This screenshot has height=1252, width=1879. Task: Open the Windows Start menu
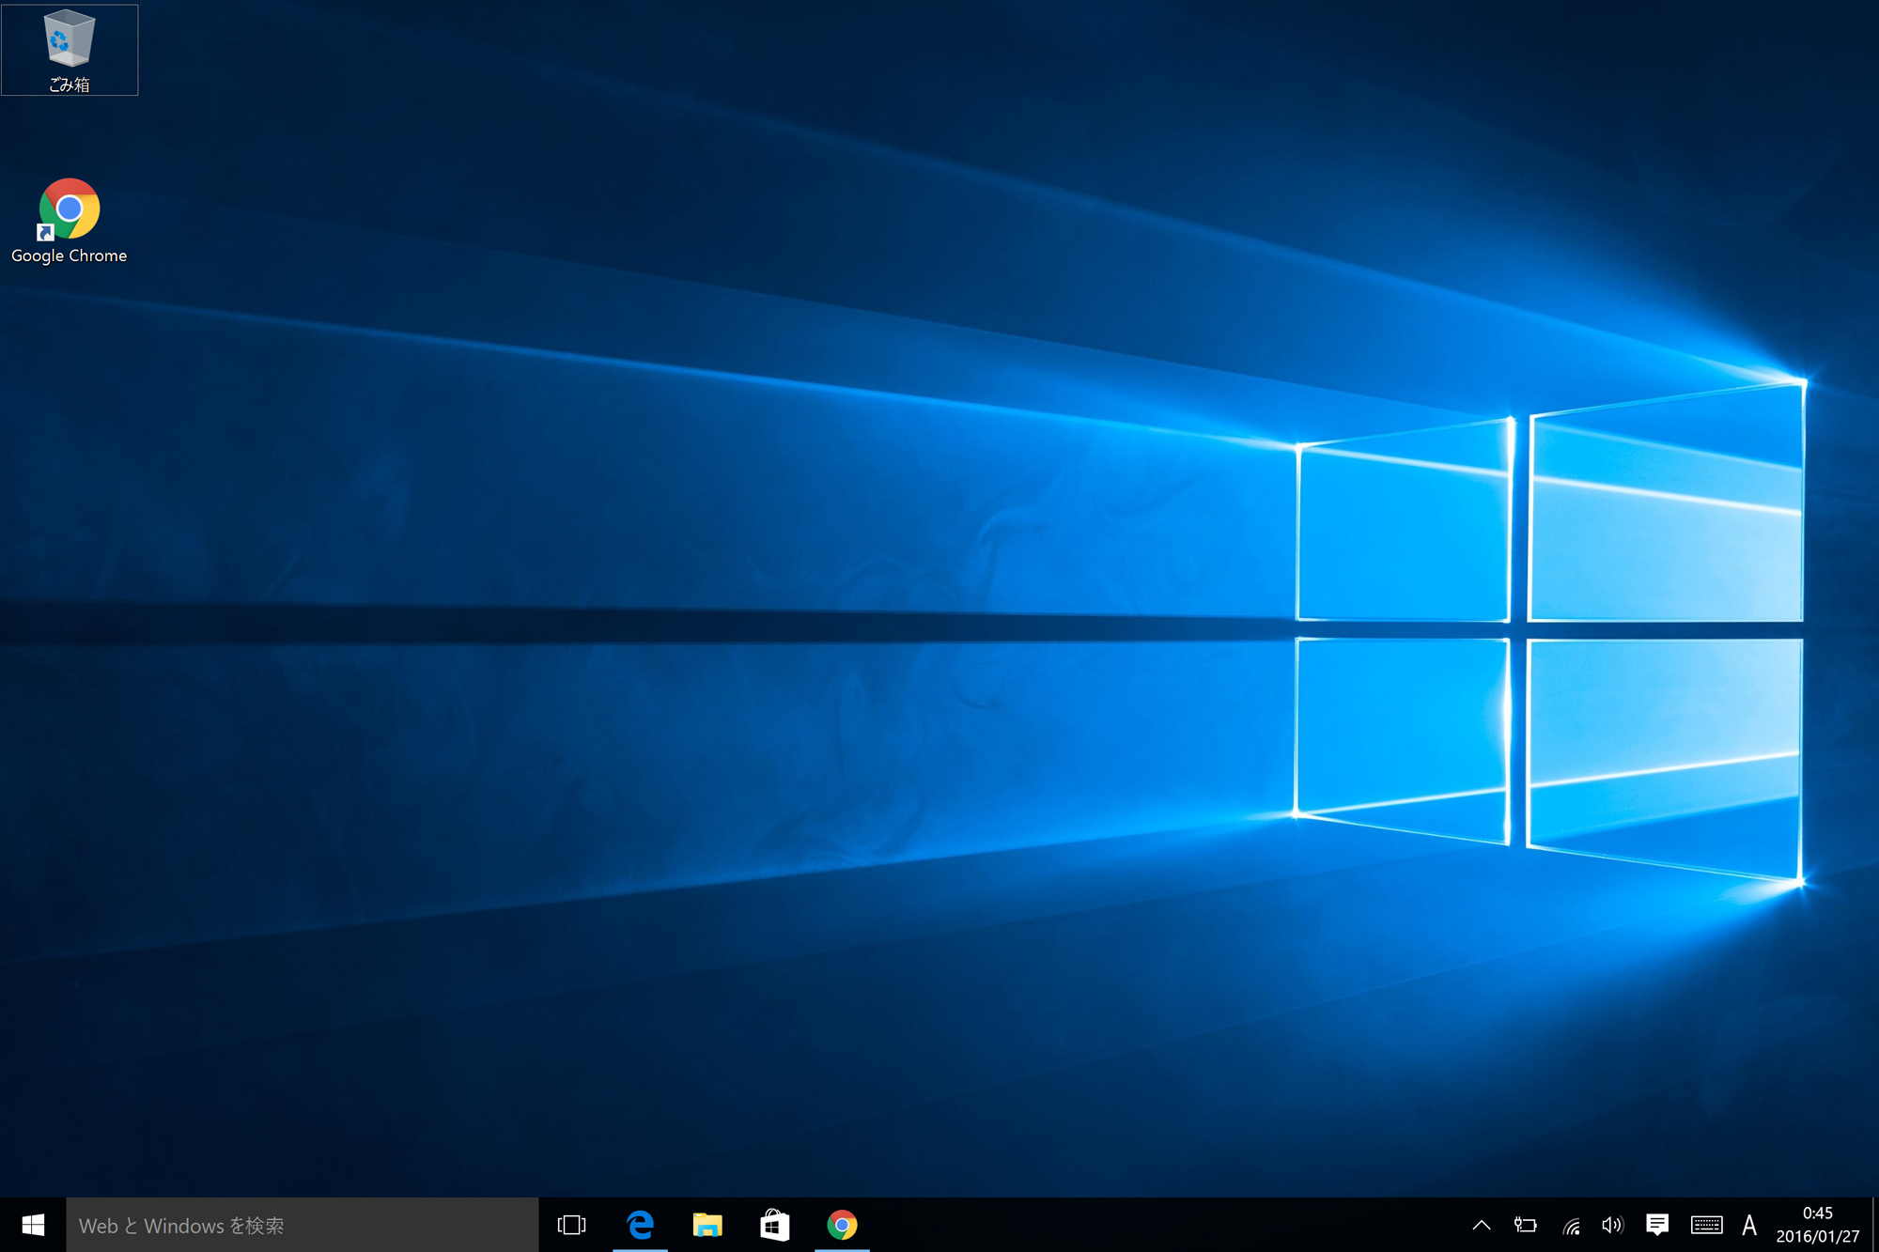[x=33, y=1225]
